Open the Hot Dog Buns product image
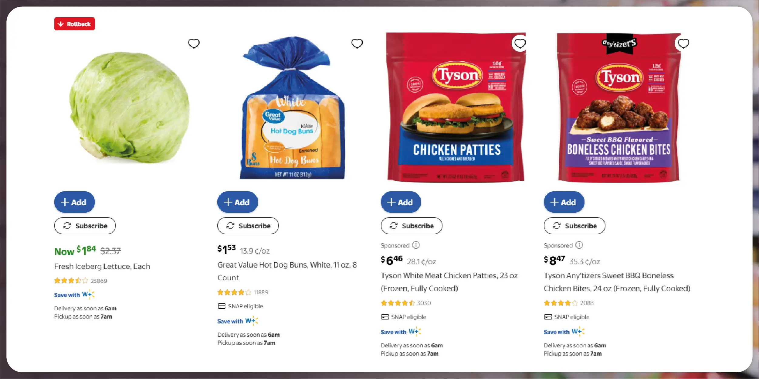The height and width of the screenshot is (379, 759). click(x=293, y=109)
